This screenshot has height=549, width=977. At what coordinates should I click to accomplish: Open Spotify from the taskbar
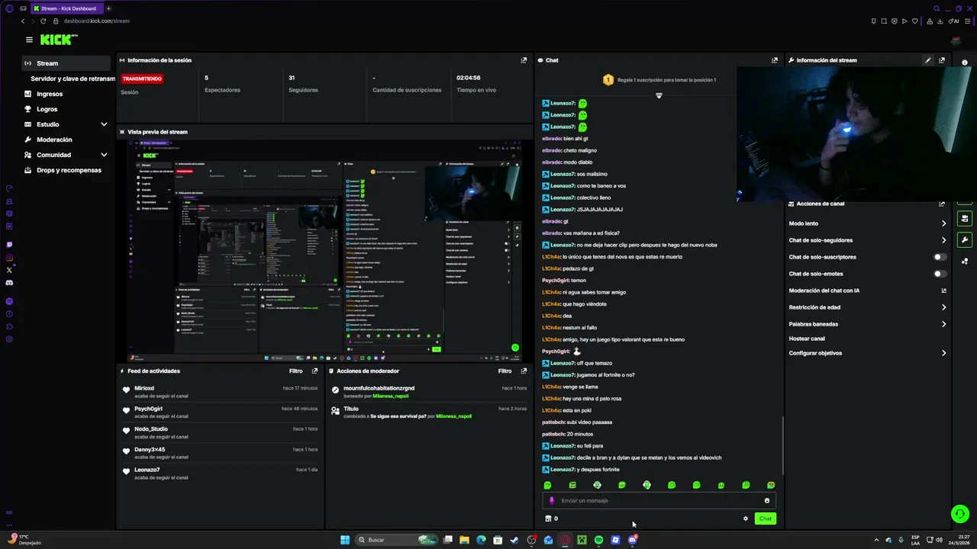tap(598, 540)
